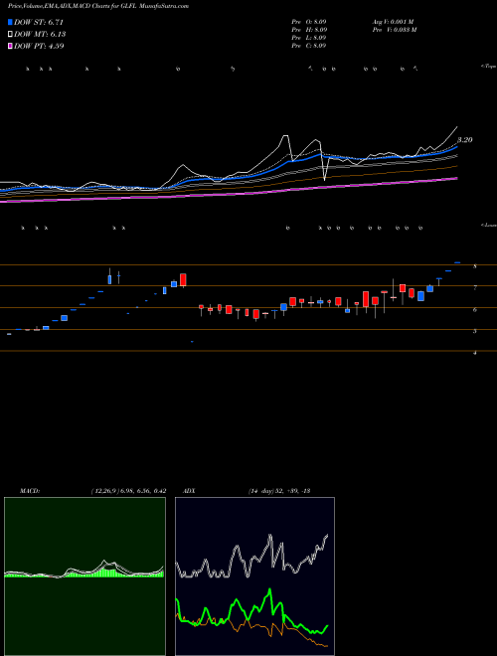Select the 'DOW ST: 6.71' legend text
Viewport: 497px width, 656px height.
[38, 22]
